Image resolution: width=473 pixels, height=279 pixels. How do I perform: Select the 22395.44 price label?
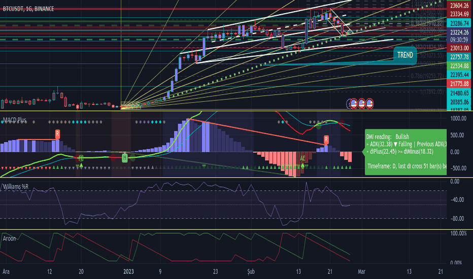pyautogui.click(x=459, y=75)
